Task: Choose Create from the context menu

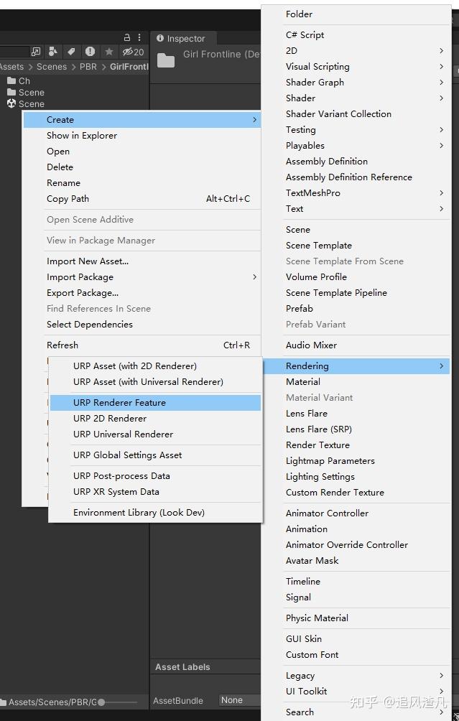Action: (x=60, y=119)
